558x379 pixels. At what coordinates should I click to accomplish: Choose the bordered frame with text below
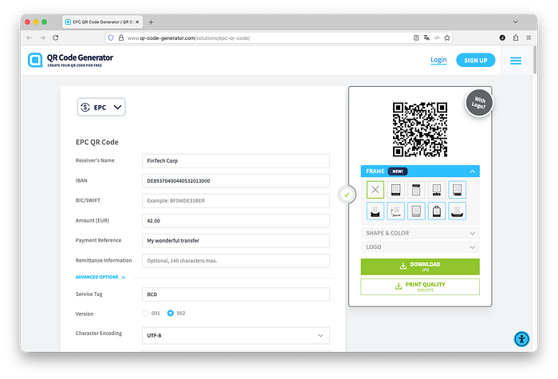click(x=416, y=211)
